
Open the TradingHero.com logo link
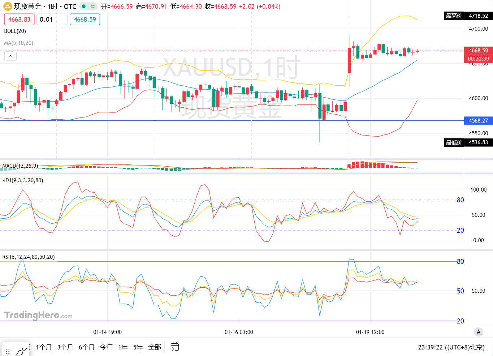coord(38,315)
